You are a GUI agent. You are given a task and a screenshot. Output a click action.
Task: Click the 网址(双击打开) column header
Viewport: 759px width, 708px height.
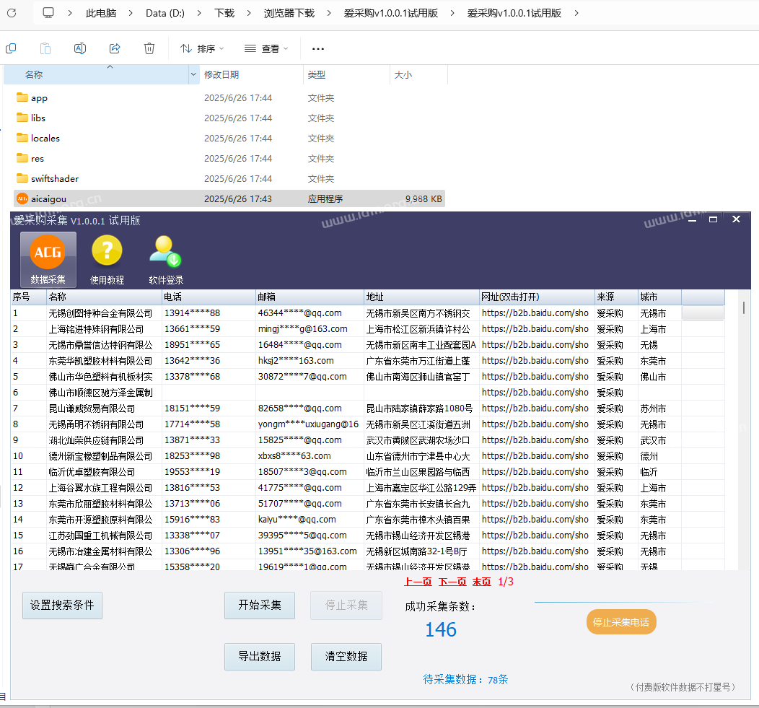[x=537, y=297]
